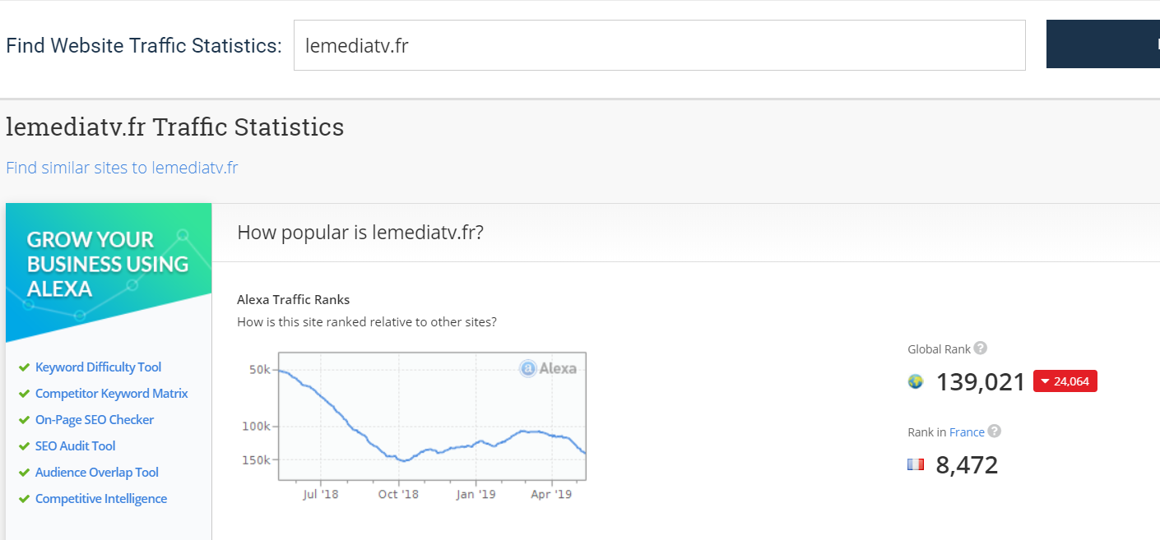Screen dimensions: 1160x540
Task: Open the Keyword Difficulty Tool link
Action: point(98,367)
